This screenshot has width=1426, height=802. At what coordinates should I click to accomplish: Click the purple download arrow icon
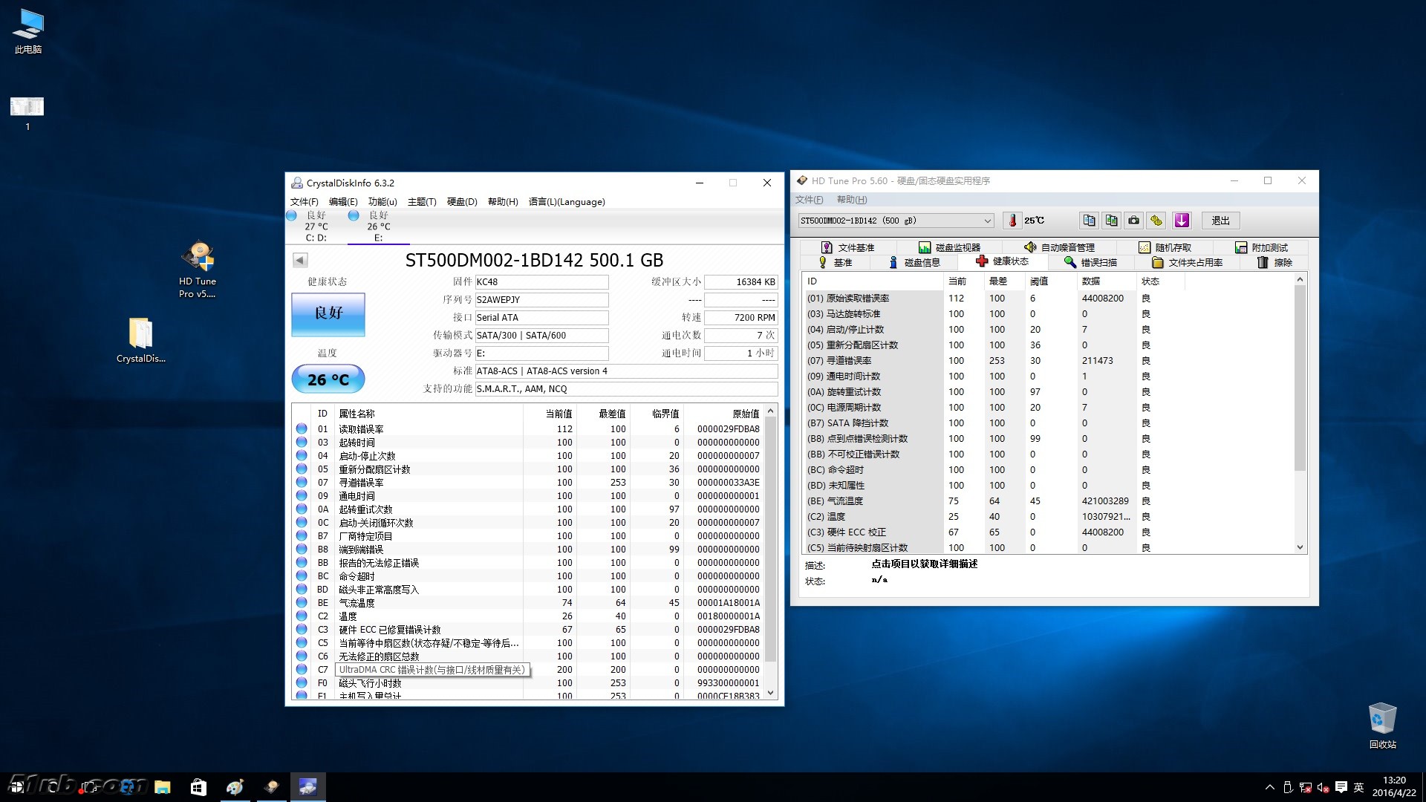point(1182,221)
